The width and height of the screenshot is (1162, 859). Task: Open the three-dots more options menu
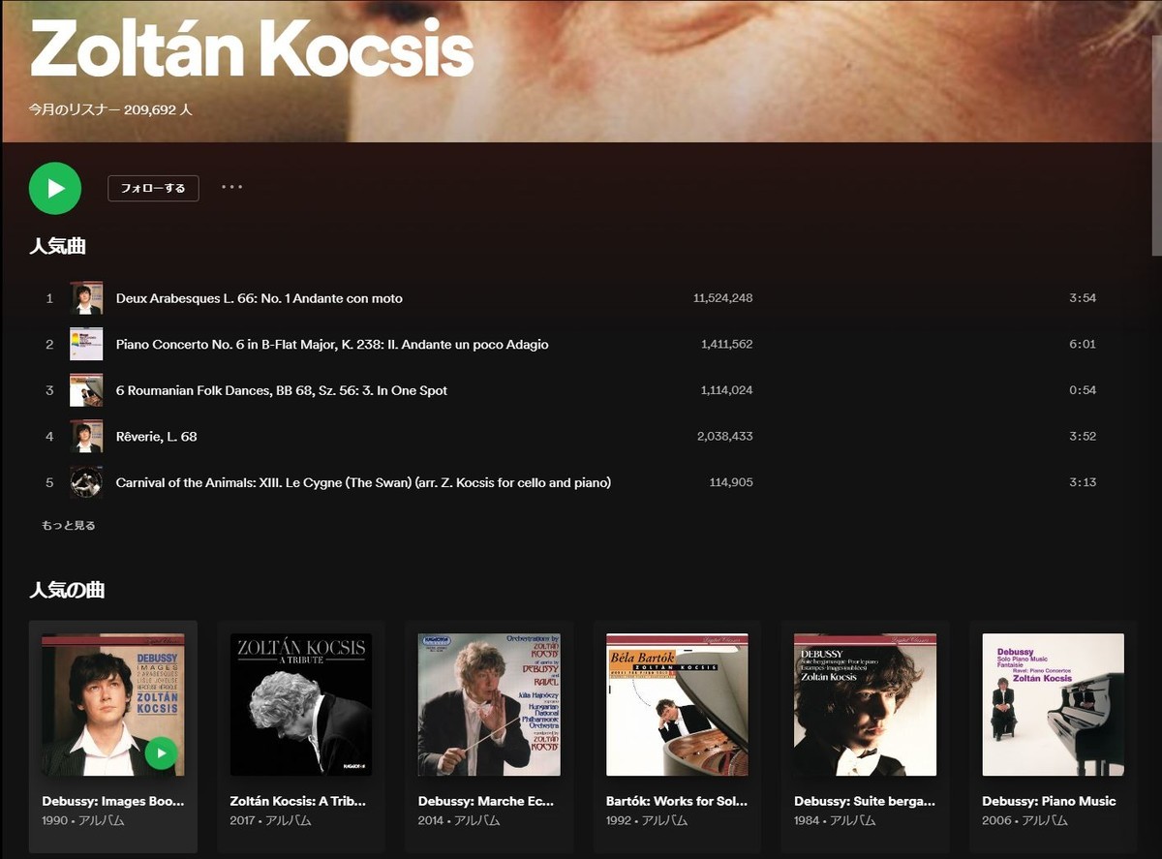coord(232,187)
